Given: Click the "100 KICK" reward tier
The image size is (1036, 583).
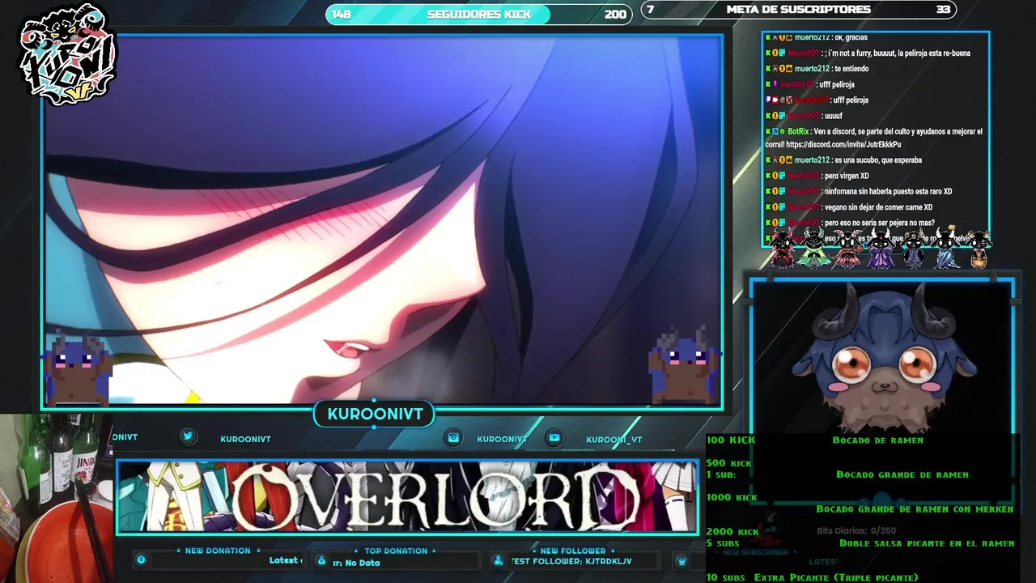Looking at the screenshot, I should pos(731,440).
